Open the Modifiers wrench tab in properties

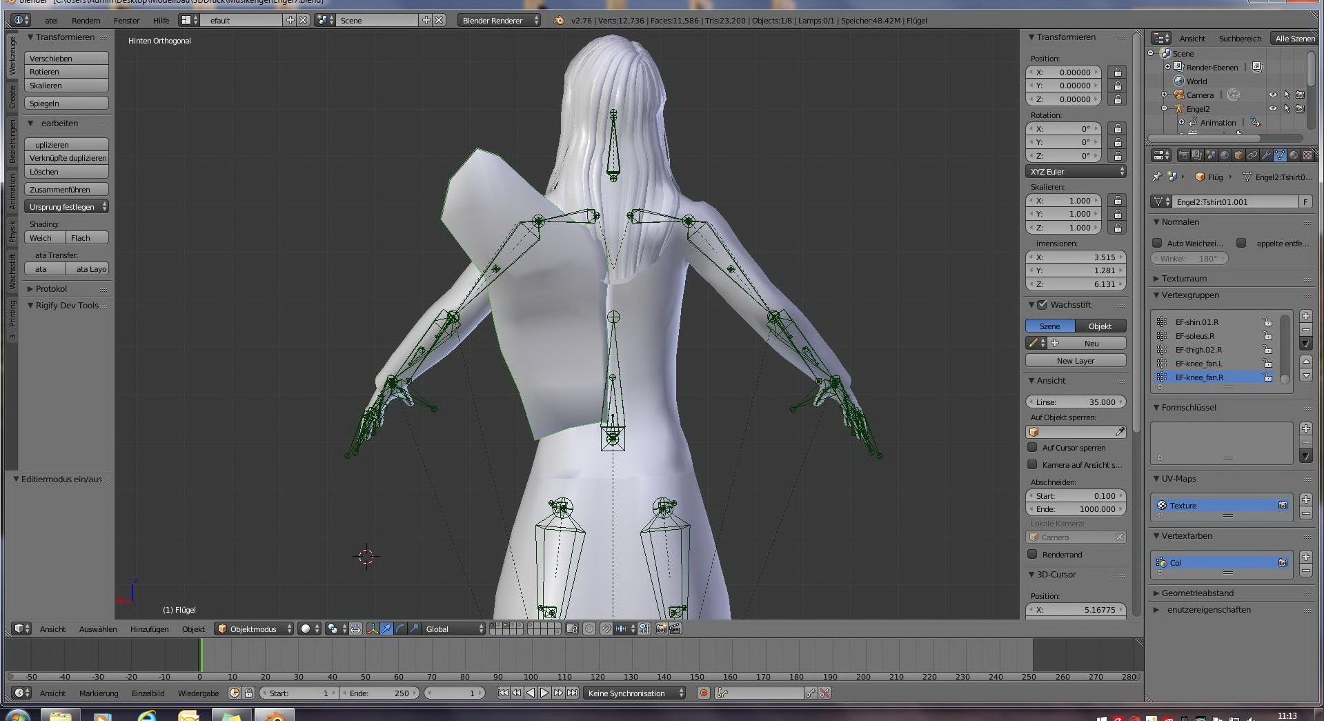point(1265,155)
